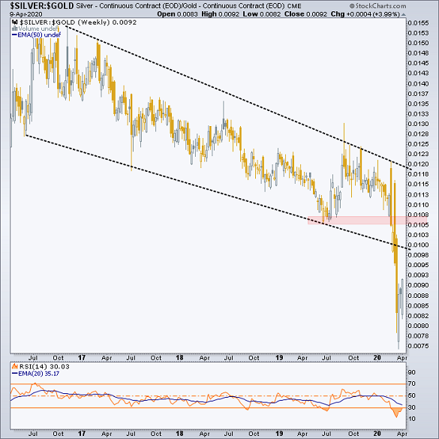Click the 20 year marker on RSI time axis
The height and width of the screenshot is (439, 439).
(x=377, y=434)
